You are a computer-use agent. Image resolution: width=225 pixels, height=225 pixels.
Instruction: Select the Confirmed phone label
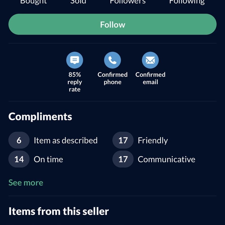click(113, 78)
